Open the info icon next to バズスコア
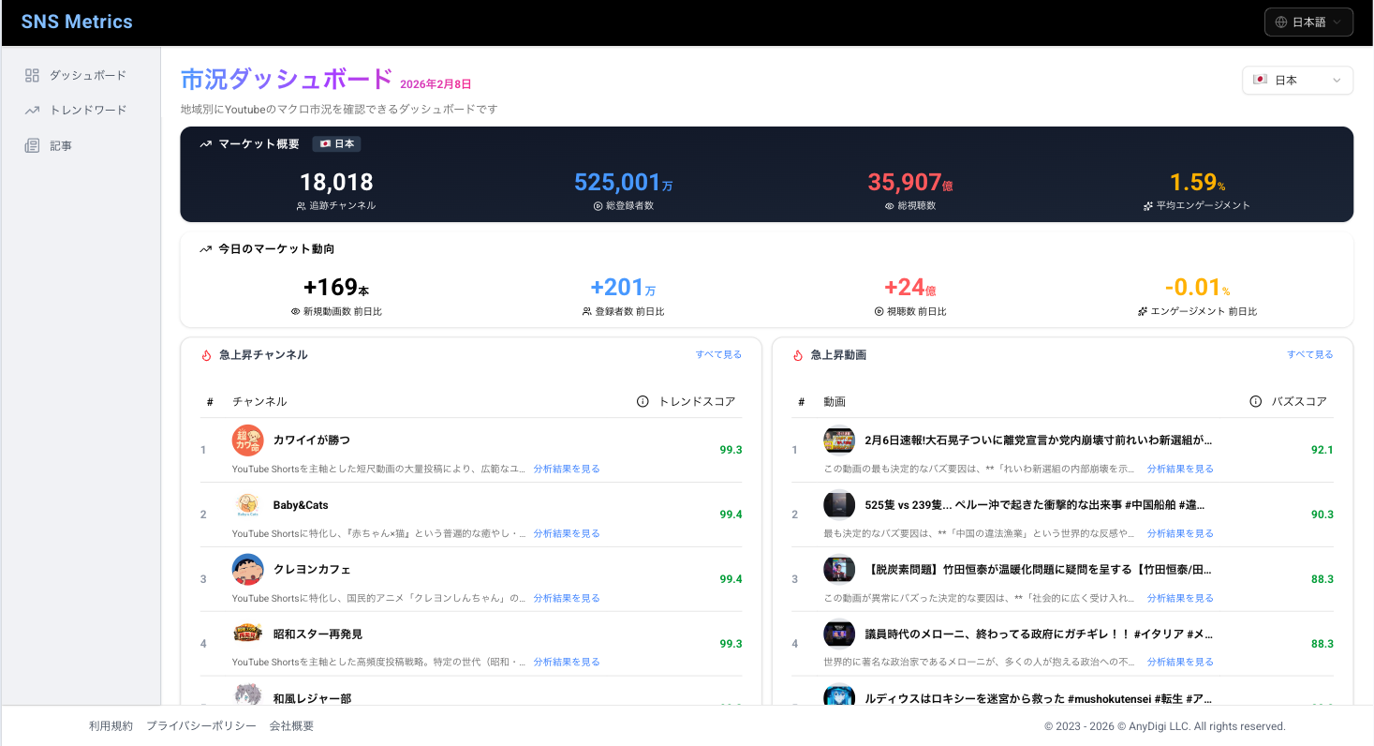The height and width of the screenshot is (746, 1374). [1255, 400]
